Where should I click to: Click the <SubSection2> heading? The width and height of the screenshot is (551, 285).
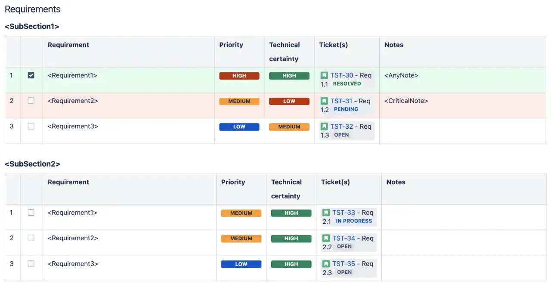[32, 164]
